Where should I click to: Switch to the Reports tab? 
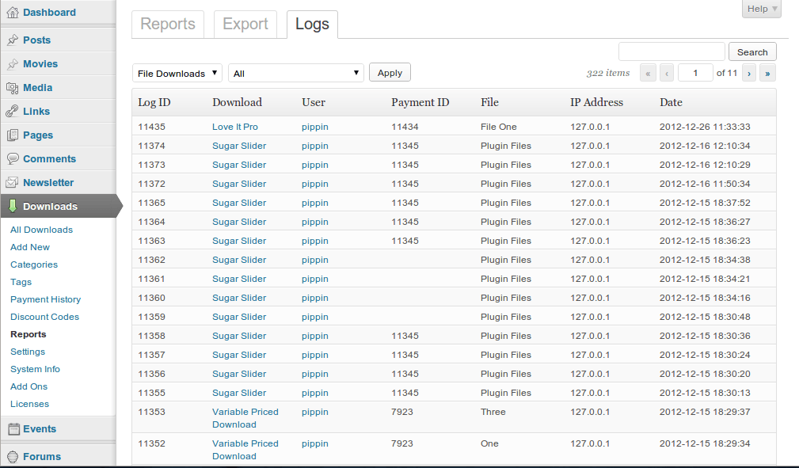pyautogui.click(x=168, y=25)
